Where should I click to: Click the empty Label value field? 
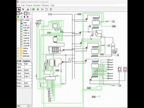pyautogui.click(x=28, y=67)
